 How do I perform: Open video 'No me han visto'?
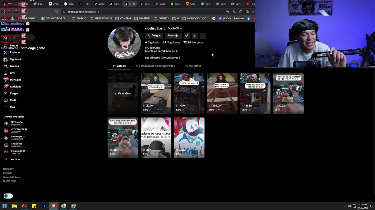(x=189, y=93)
